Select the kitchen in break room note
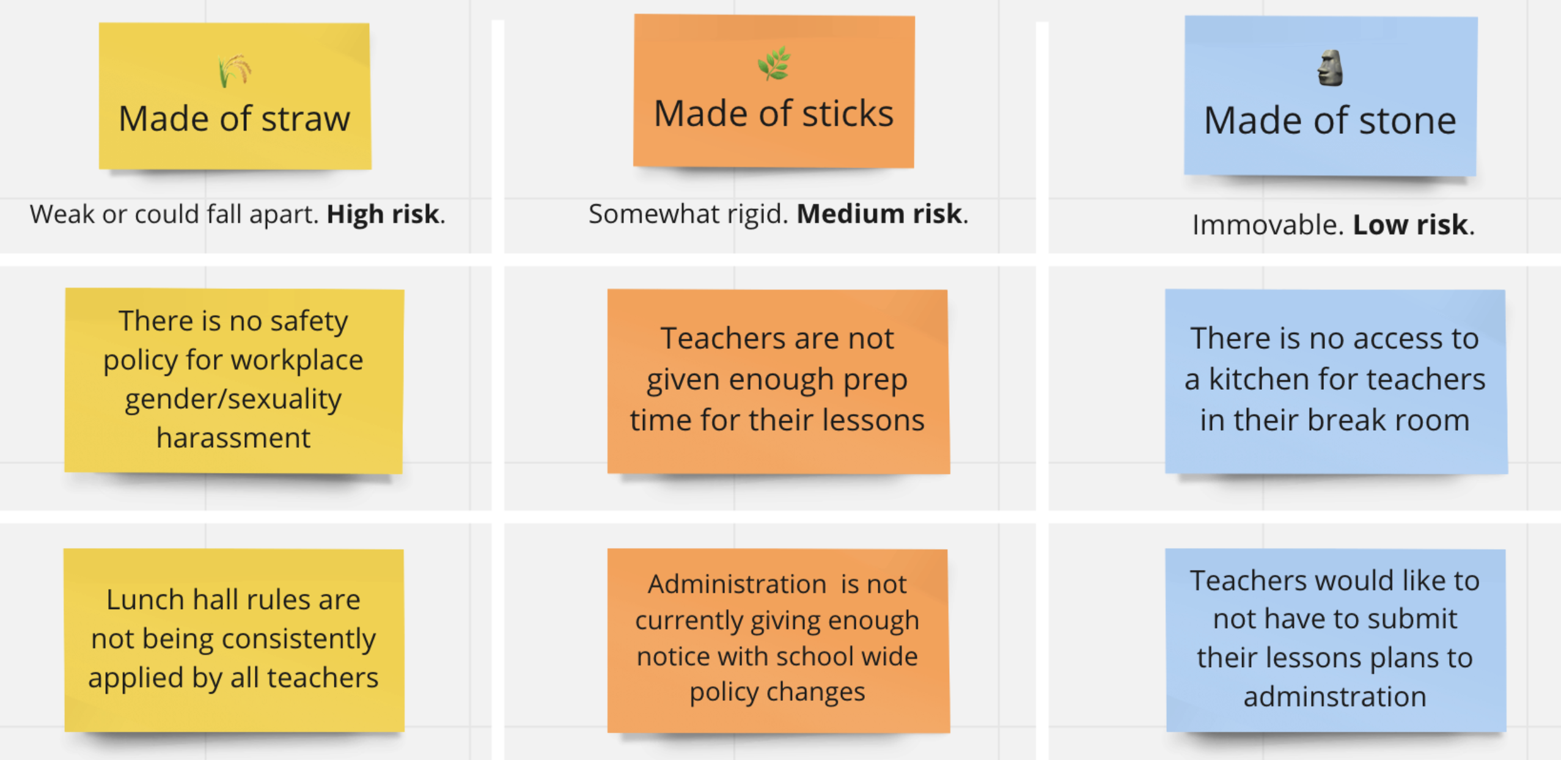 1335,381
